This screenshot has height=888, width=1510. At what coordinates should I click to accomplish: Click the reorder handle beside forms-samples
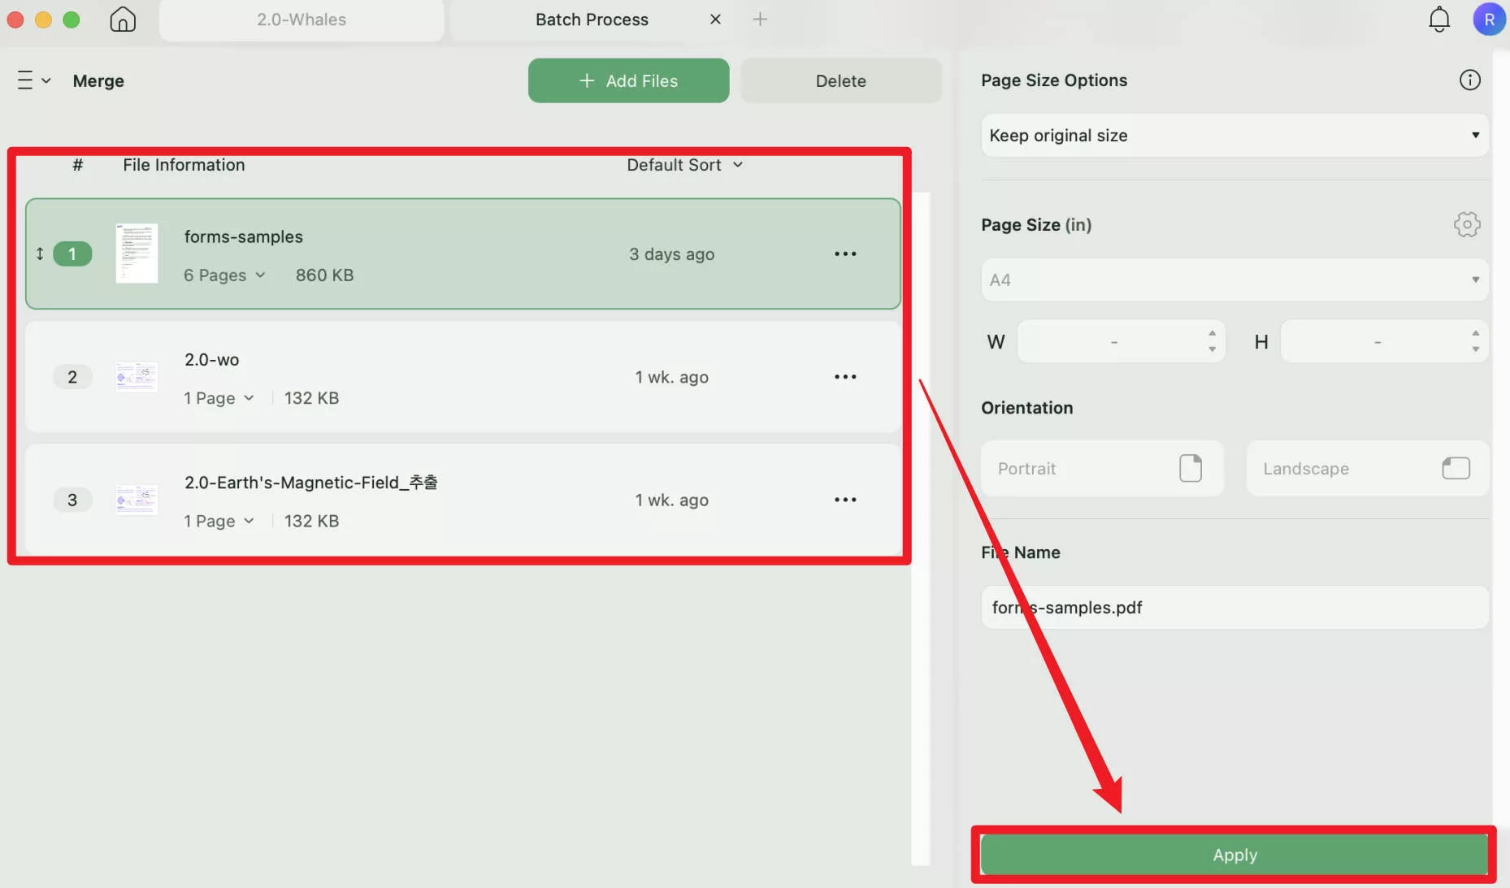39,253
